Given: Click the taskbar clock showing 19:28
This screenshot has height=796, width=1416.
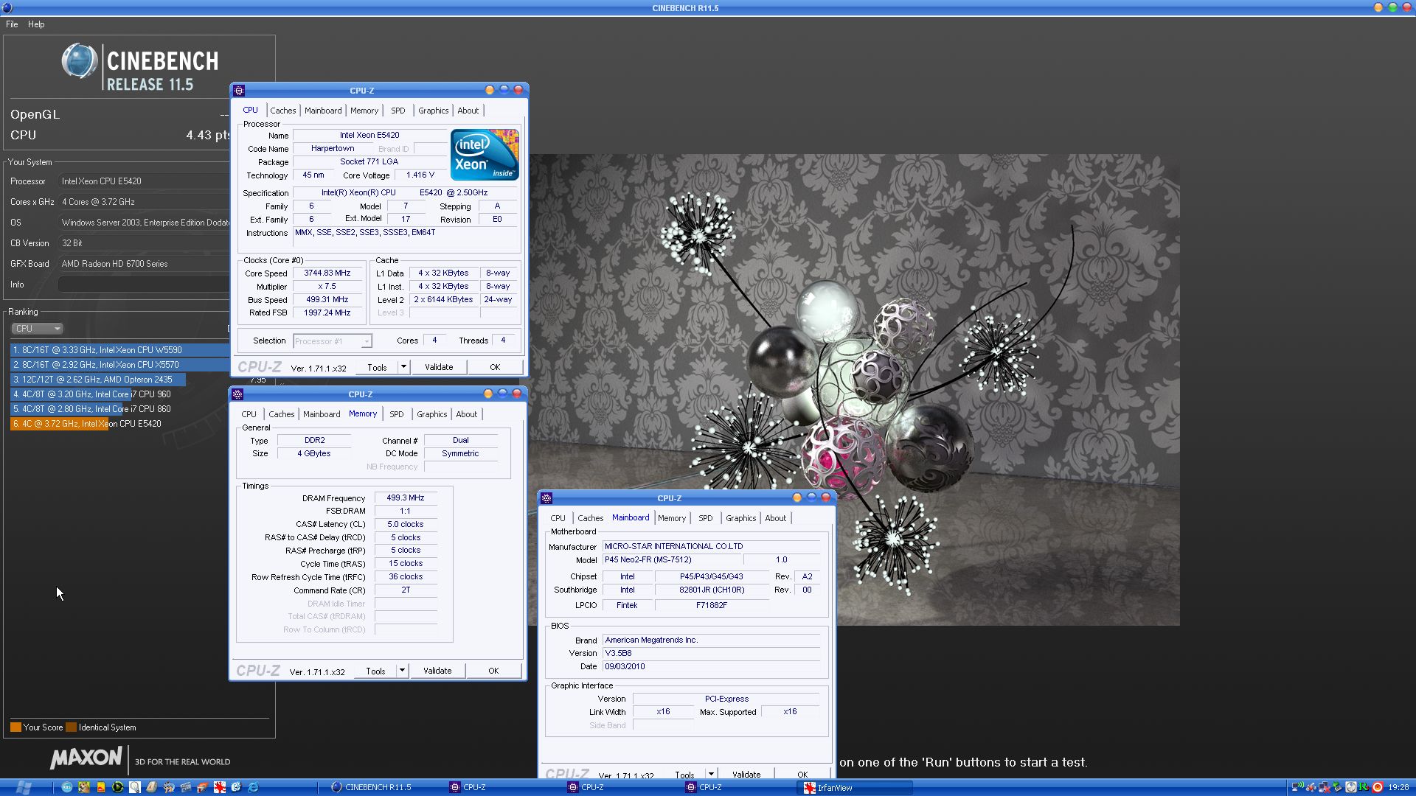Looking at the screenshot, I should (1398, 787).
